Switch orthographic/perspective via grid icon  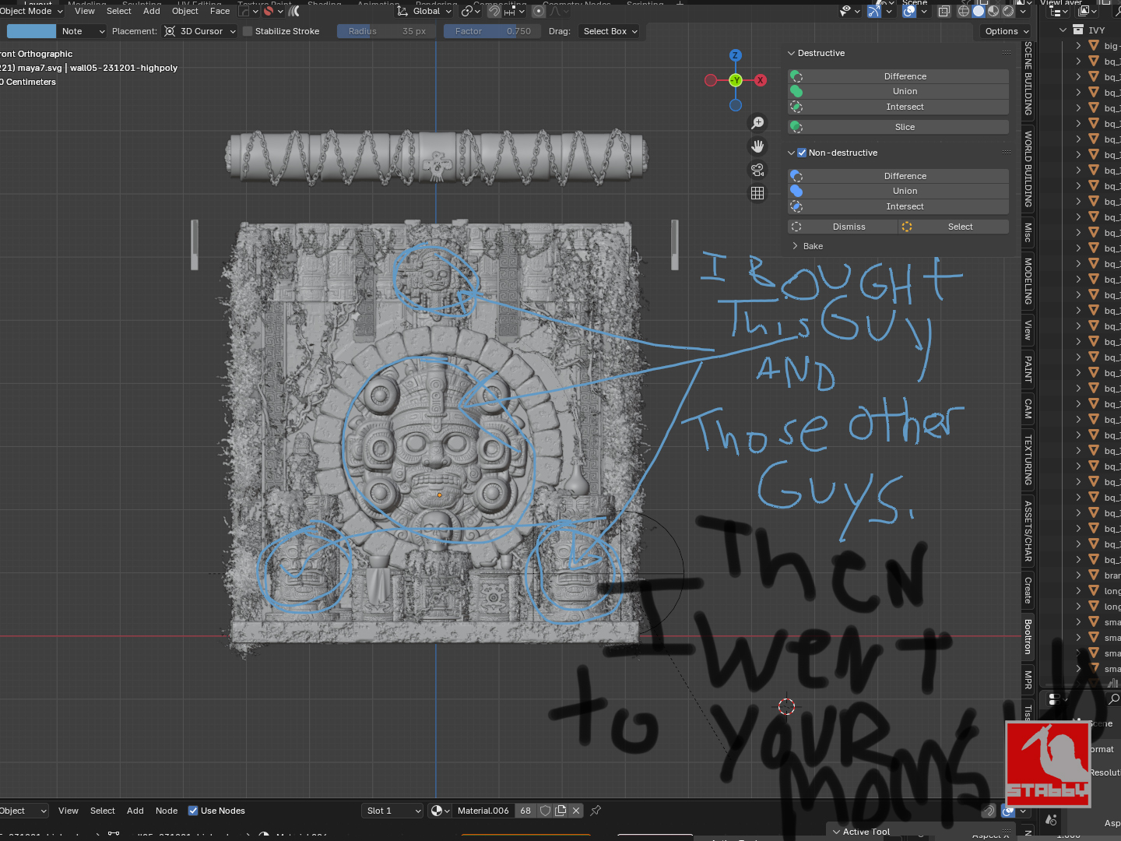click(x=757, y=193)
